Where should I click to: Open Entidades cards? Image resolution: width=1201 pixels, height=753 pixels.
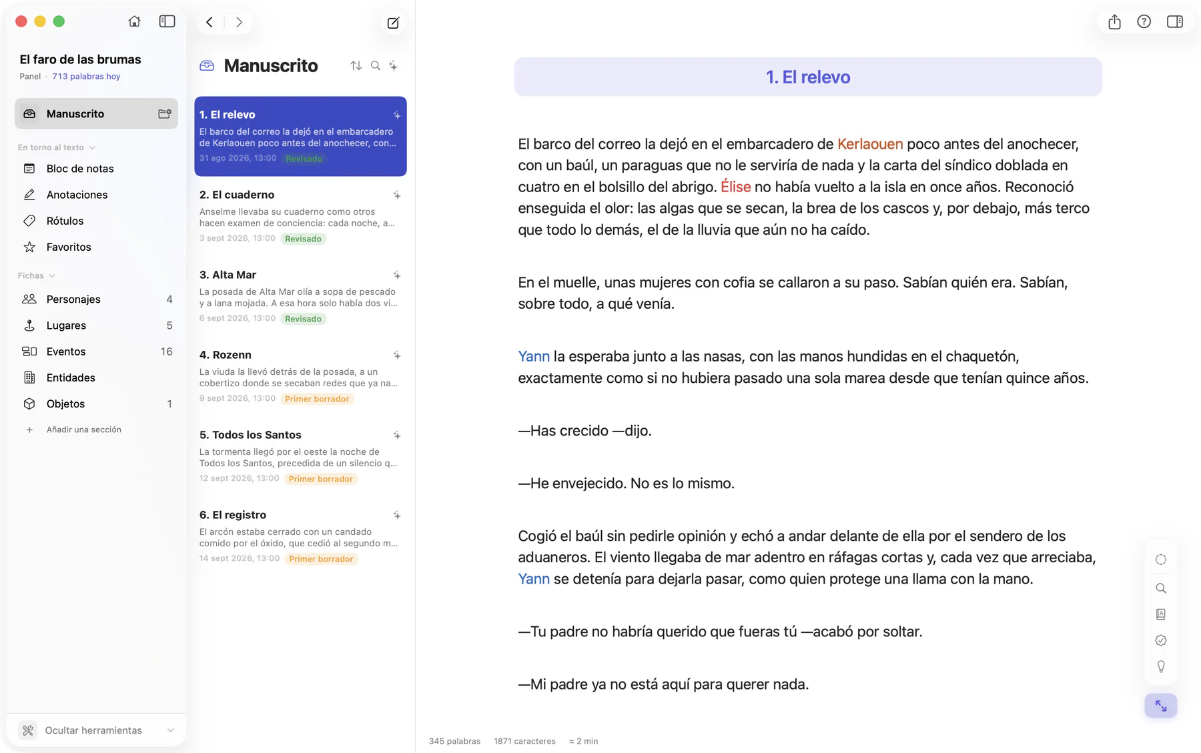[x=96, y=378]
